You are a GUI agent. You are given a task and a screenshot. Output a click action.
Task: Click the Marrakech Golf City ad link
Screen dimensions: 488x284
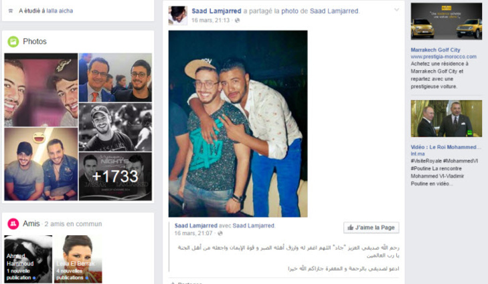[435, 49]
